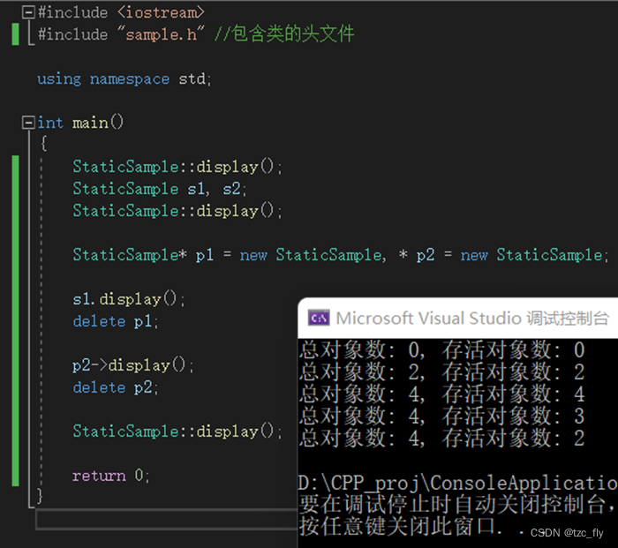Click the return 0 statement
Screen dimensions: 618x548
tap(111, 476)
